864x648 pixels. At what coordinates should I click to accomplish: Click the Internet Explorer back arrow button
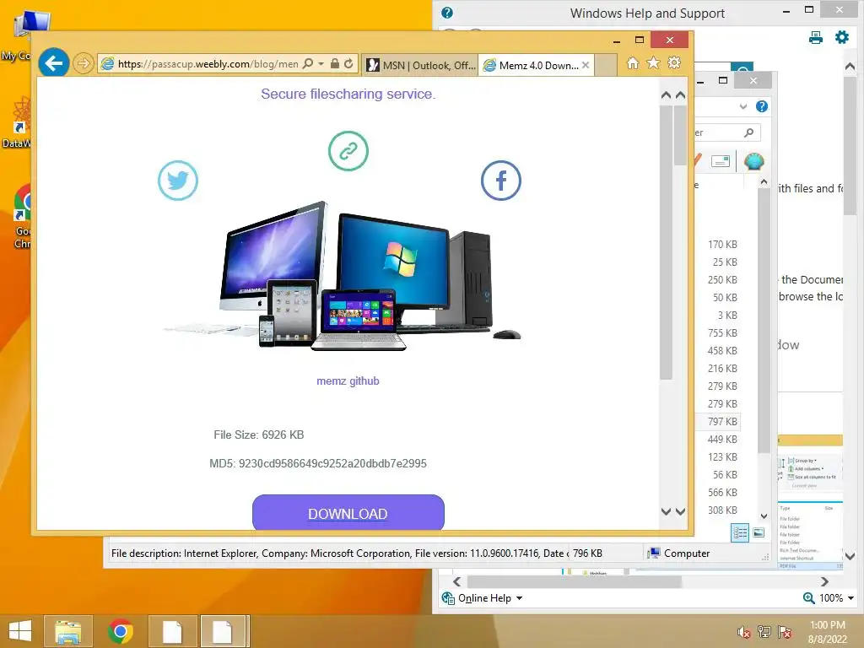point(53,64)
